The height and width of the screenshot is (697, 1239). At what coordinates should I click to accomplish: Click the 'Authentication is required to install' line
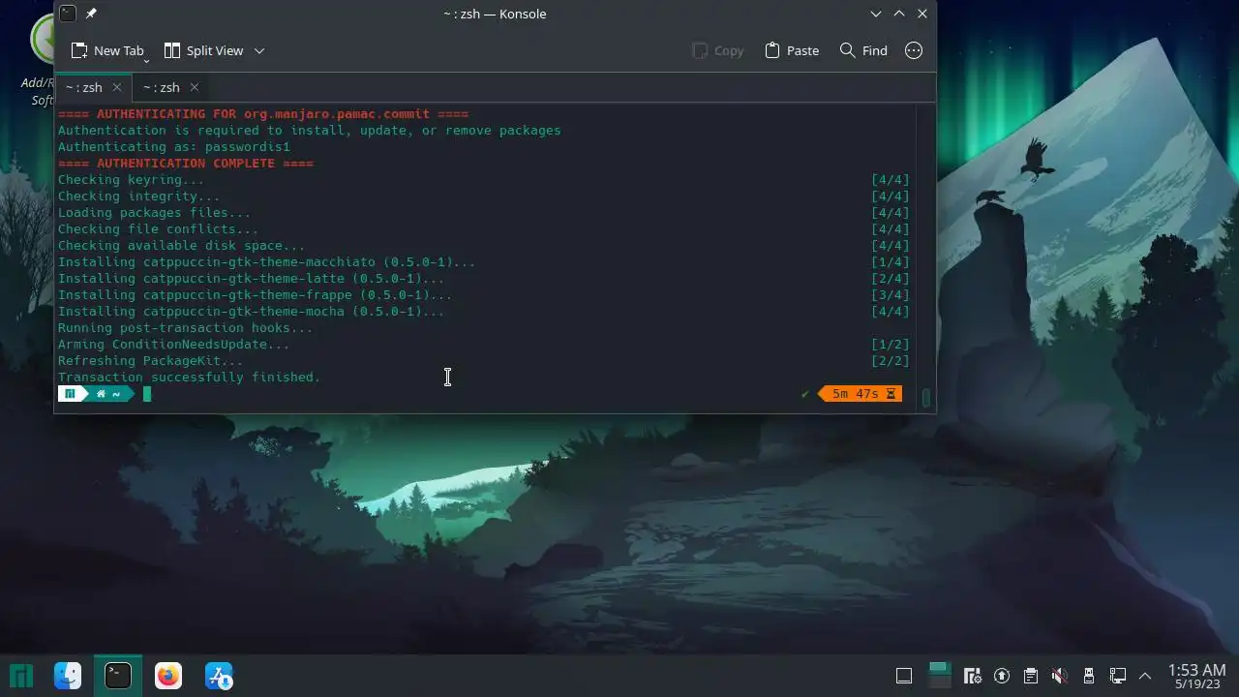pos(310,131)
